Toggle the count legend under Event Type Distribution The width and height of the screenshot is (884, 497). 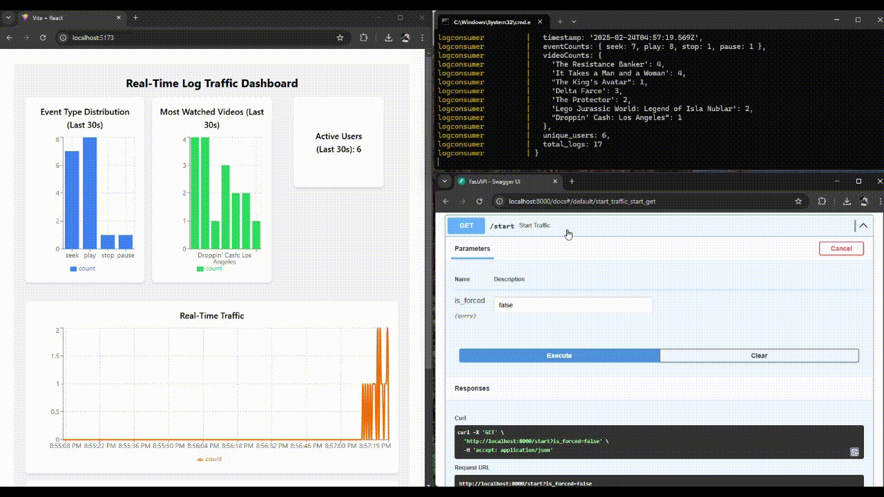tap(83, 269)
